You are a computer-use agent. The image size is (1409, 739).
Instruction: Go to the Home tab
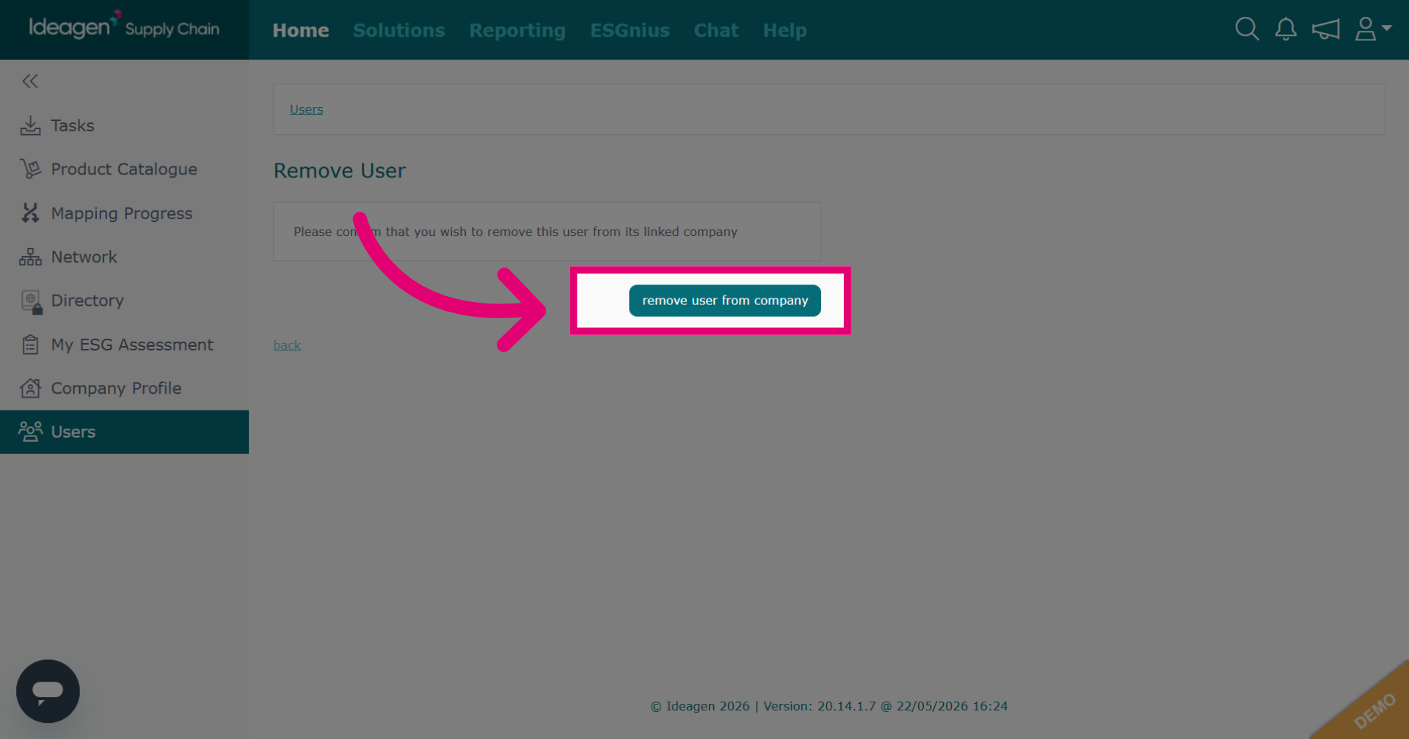tap(301, 30)
